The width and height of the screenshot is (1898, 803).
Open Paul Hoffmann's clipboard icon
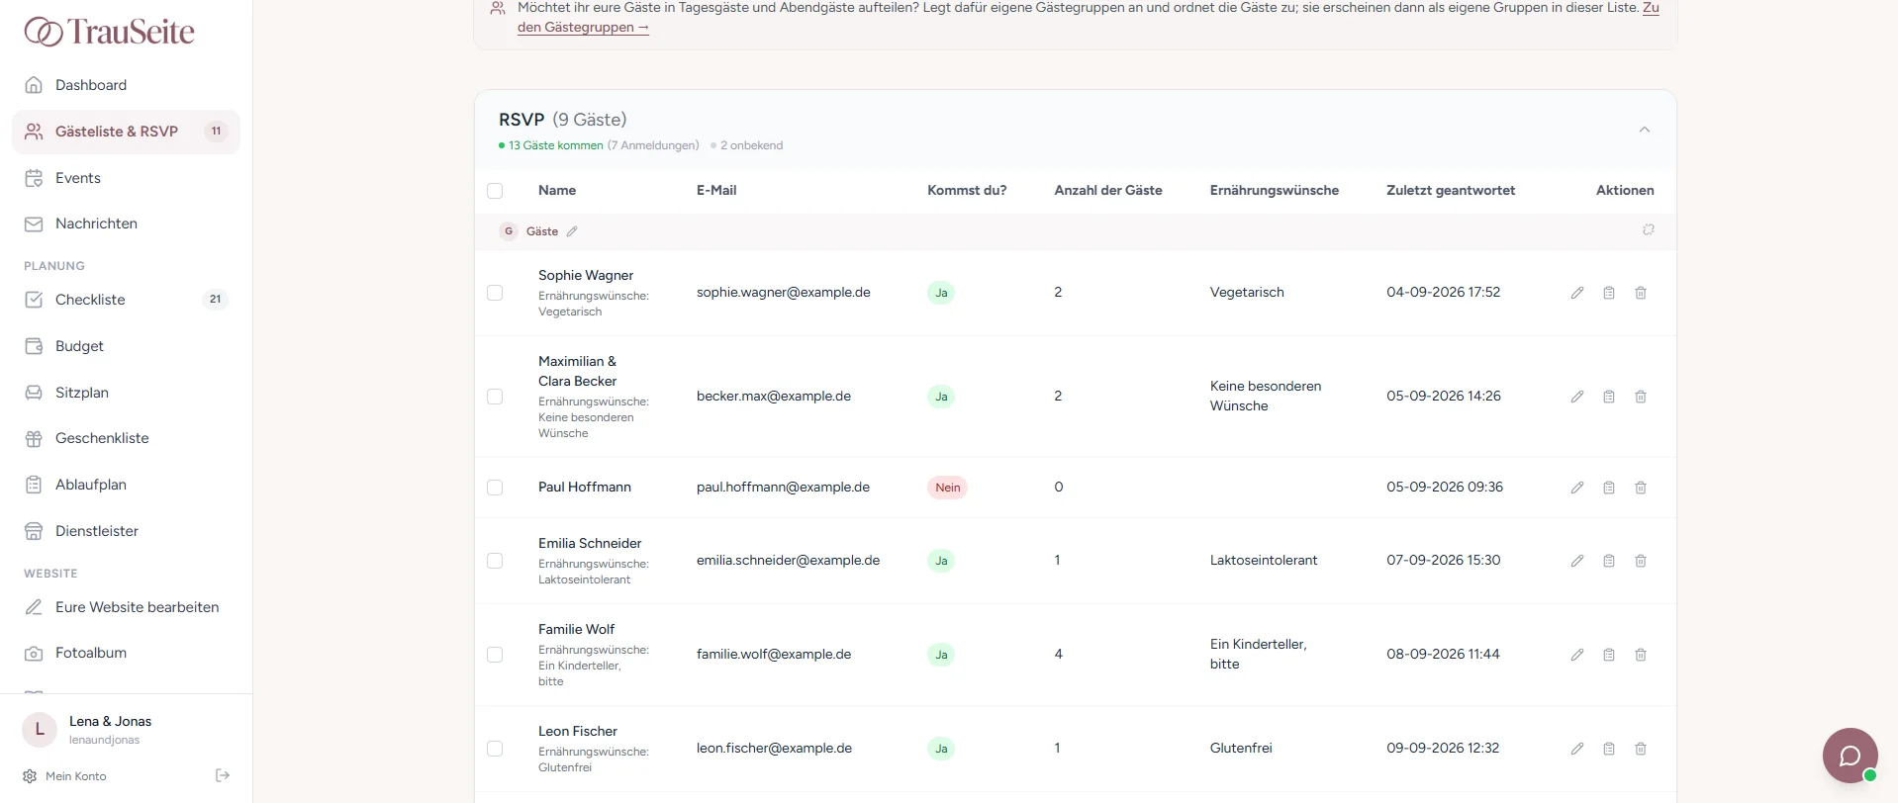coord(1609,488)
